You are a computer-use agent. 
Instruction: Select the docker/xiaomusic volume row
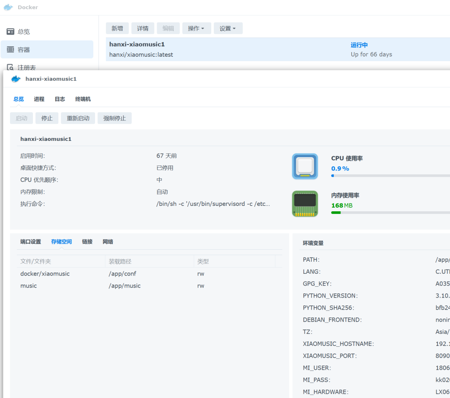click(x=150, y=274)
